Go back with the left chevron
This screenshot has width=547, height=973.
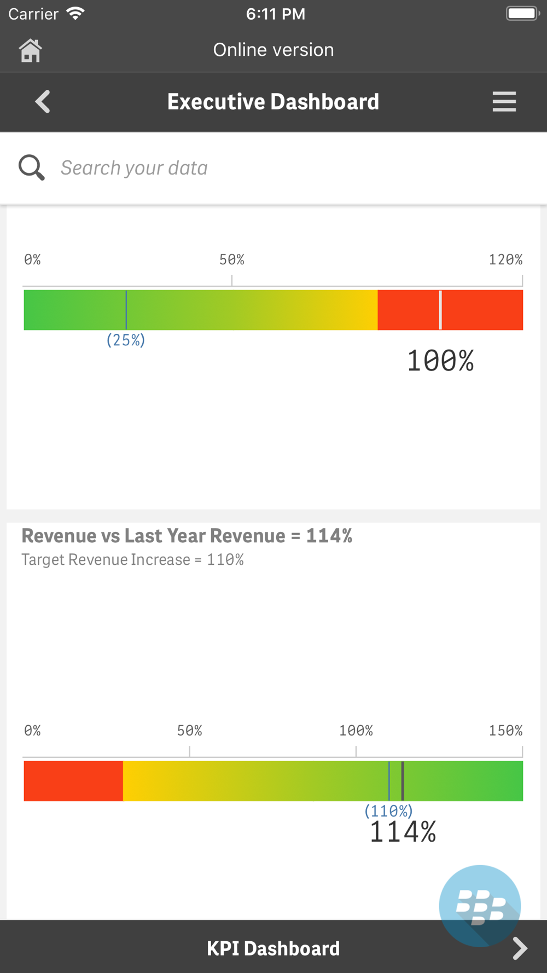[43, 102]
